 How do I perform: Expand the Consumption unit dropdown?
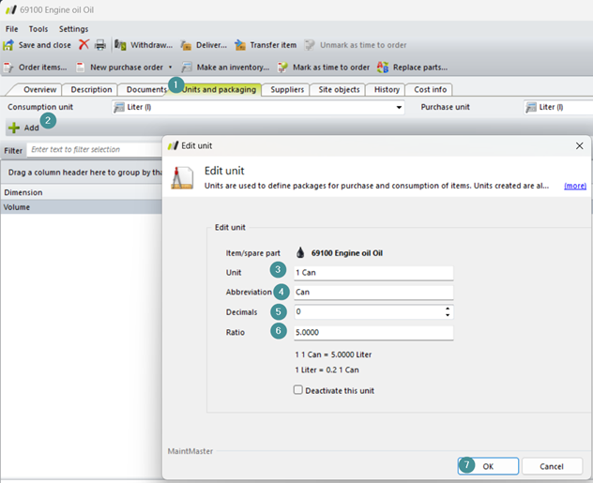coord(400,108)
